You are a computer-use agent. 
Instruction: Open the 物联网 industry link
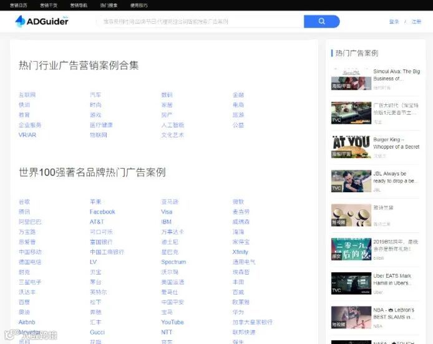coord(99,135)
